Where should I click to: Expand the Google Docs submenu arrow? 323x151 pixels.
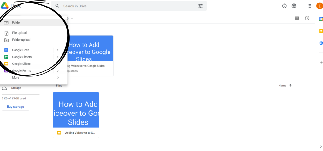pos(58,50)
